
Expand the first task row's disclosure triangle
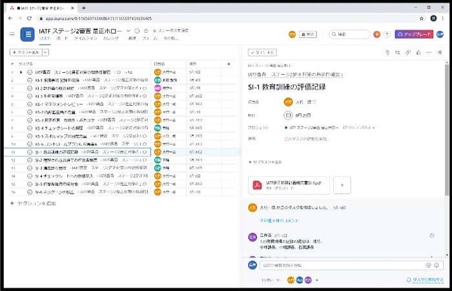click(x=21, y=72)
